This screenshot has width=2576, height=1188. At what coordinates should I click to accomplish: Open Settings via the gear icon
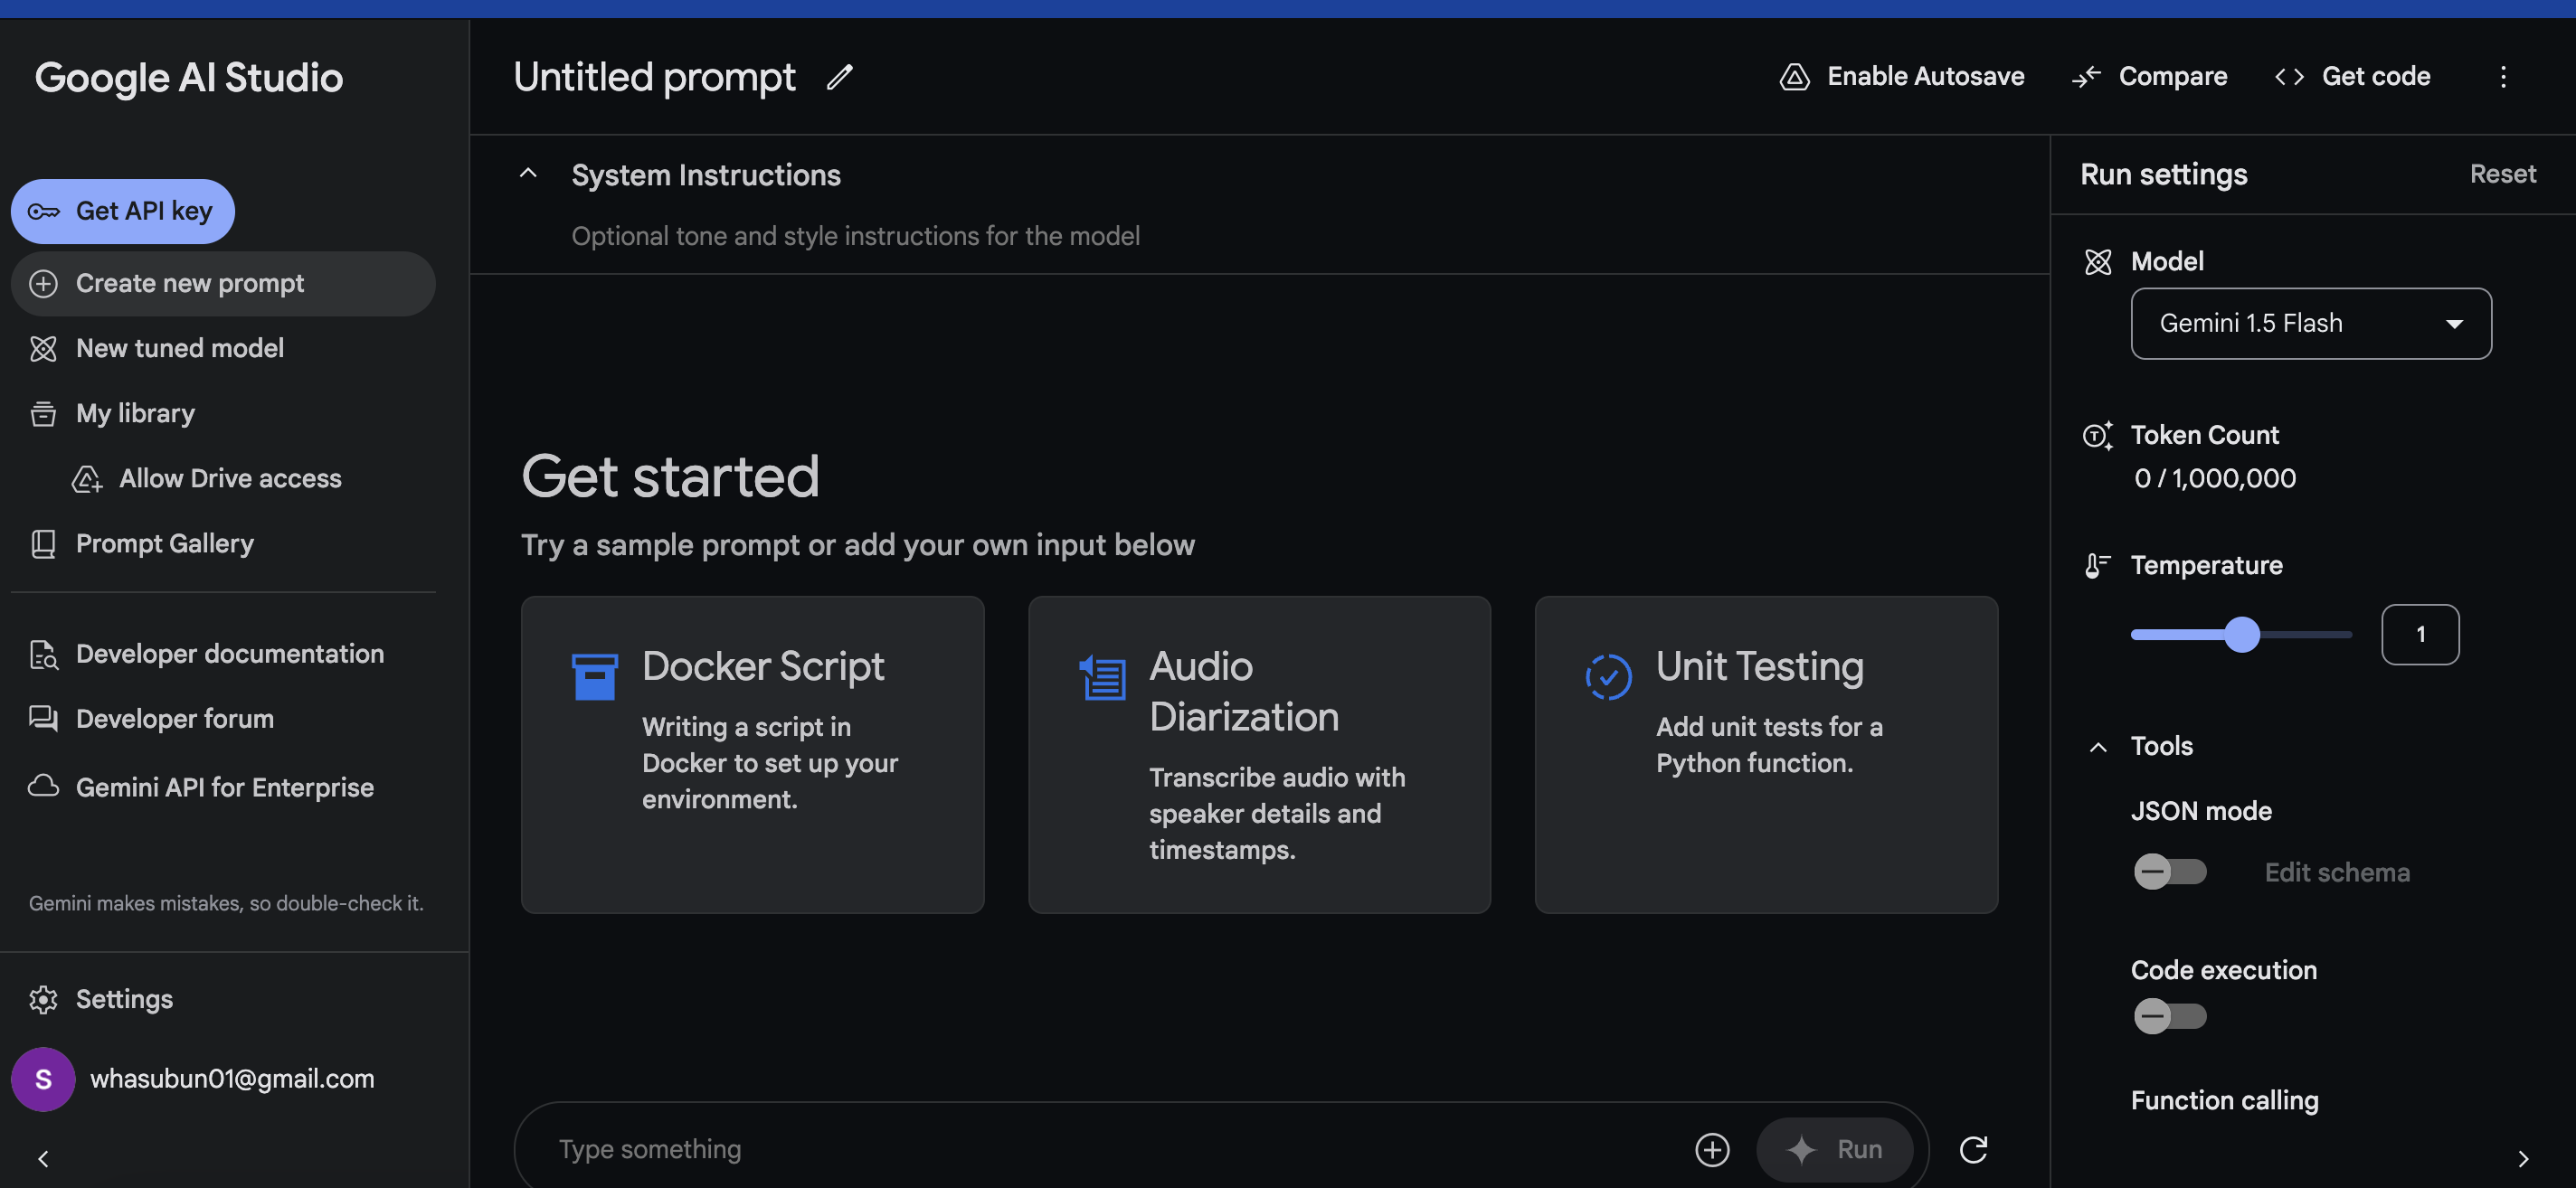(x=43, y=999)
